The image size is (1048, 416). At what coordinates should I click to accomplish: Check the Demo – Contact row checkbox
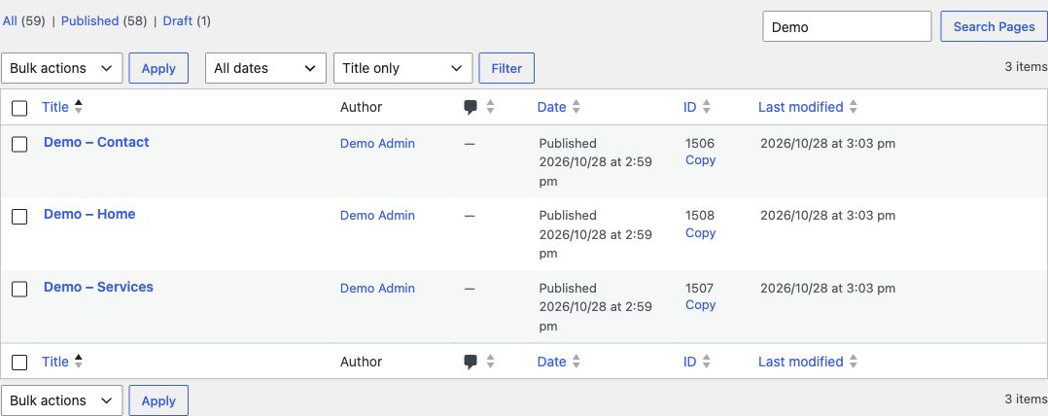pos(19,144)
